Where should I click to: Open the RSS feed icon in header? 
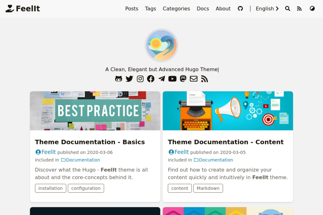click(x=299, y=9)
